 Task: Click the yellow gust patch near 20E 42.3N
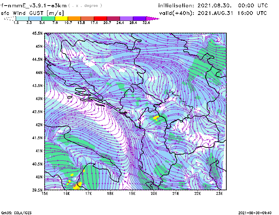pyautogui.click(x=156, y=118)
